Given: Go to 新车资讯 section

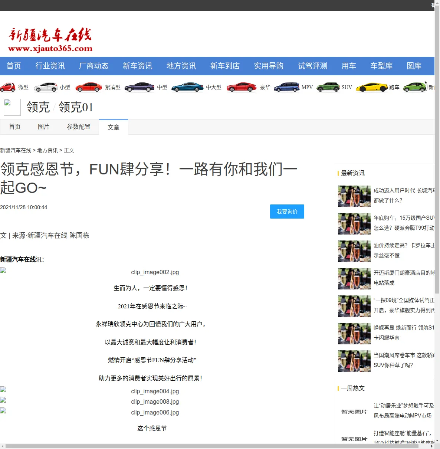Looking at the screenshot, I should [x=138, y=66].
